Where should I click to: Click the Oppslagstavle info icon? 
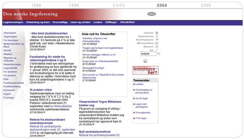[x=157, y=36]
